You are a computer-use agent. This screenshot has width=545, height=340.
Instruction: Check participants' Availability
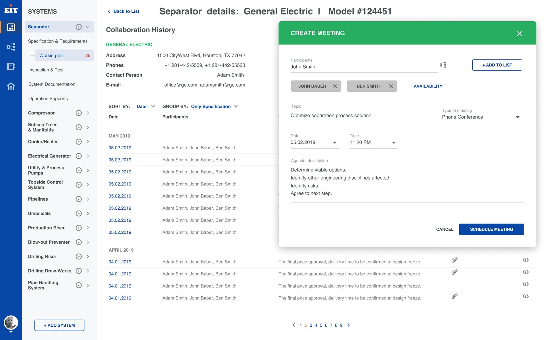[428, 86]
